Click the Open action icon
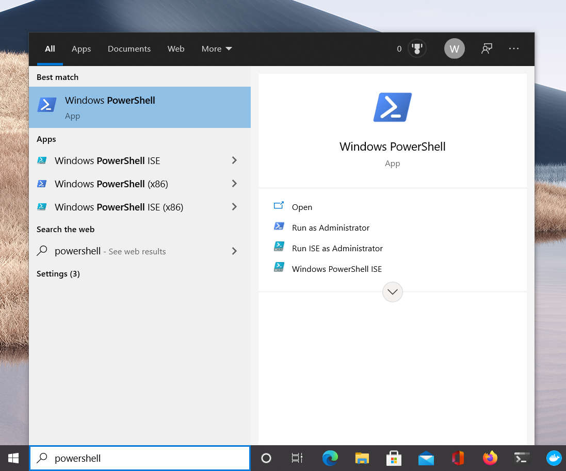Screen dimensions: 566x471 coord(279,206)
